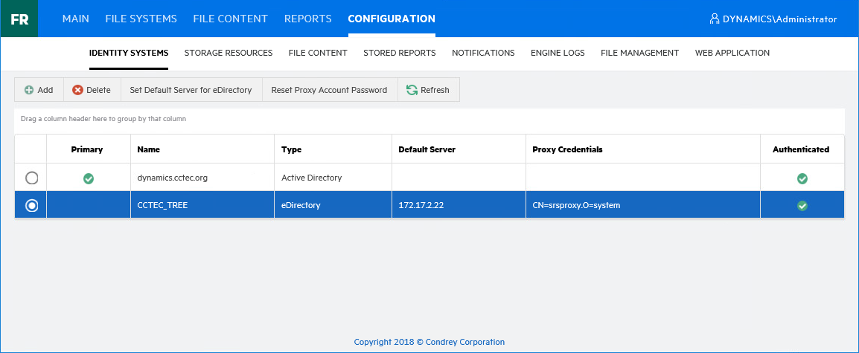This screenshot has height=353, width=859.
Task: Sort by the Type column header
Action: click(291, 149)
